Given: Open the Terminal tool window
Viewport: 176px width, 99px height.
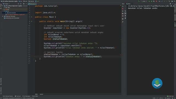Looking at the screenshot, I should point(18,96).
